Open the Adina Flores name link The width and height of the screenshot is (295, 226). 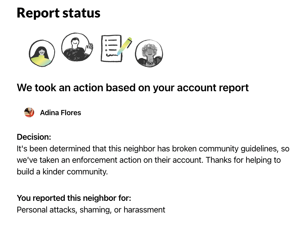[61, 113]
